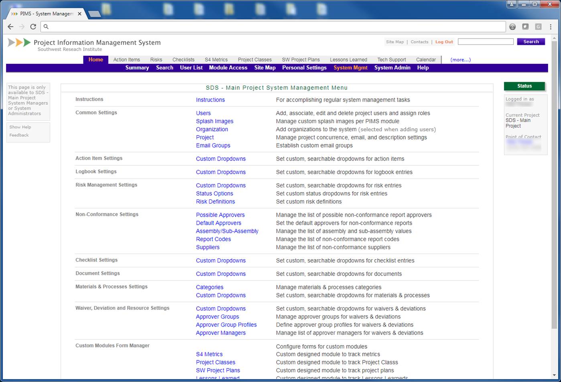Click the browser address bar
The width and height of the screenshot is (561, 382).
point(273,26)
